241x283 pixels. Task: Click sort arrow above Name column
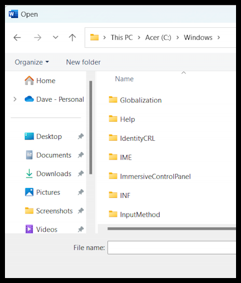coord(183,73)
